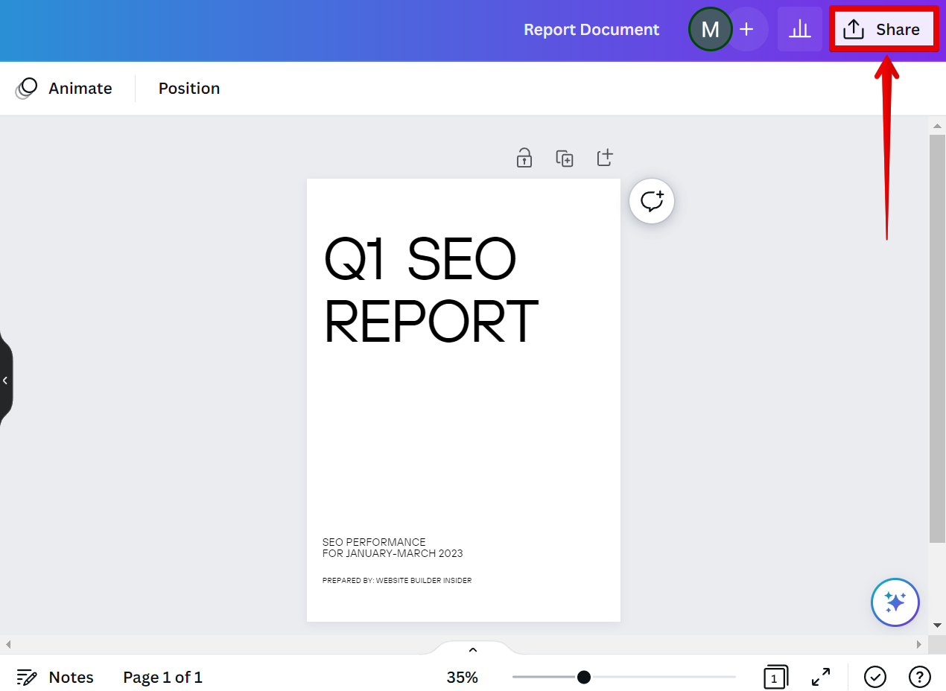Open the analytics insights chart icon

(x=799, y=30)
